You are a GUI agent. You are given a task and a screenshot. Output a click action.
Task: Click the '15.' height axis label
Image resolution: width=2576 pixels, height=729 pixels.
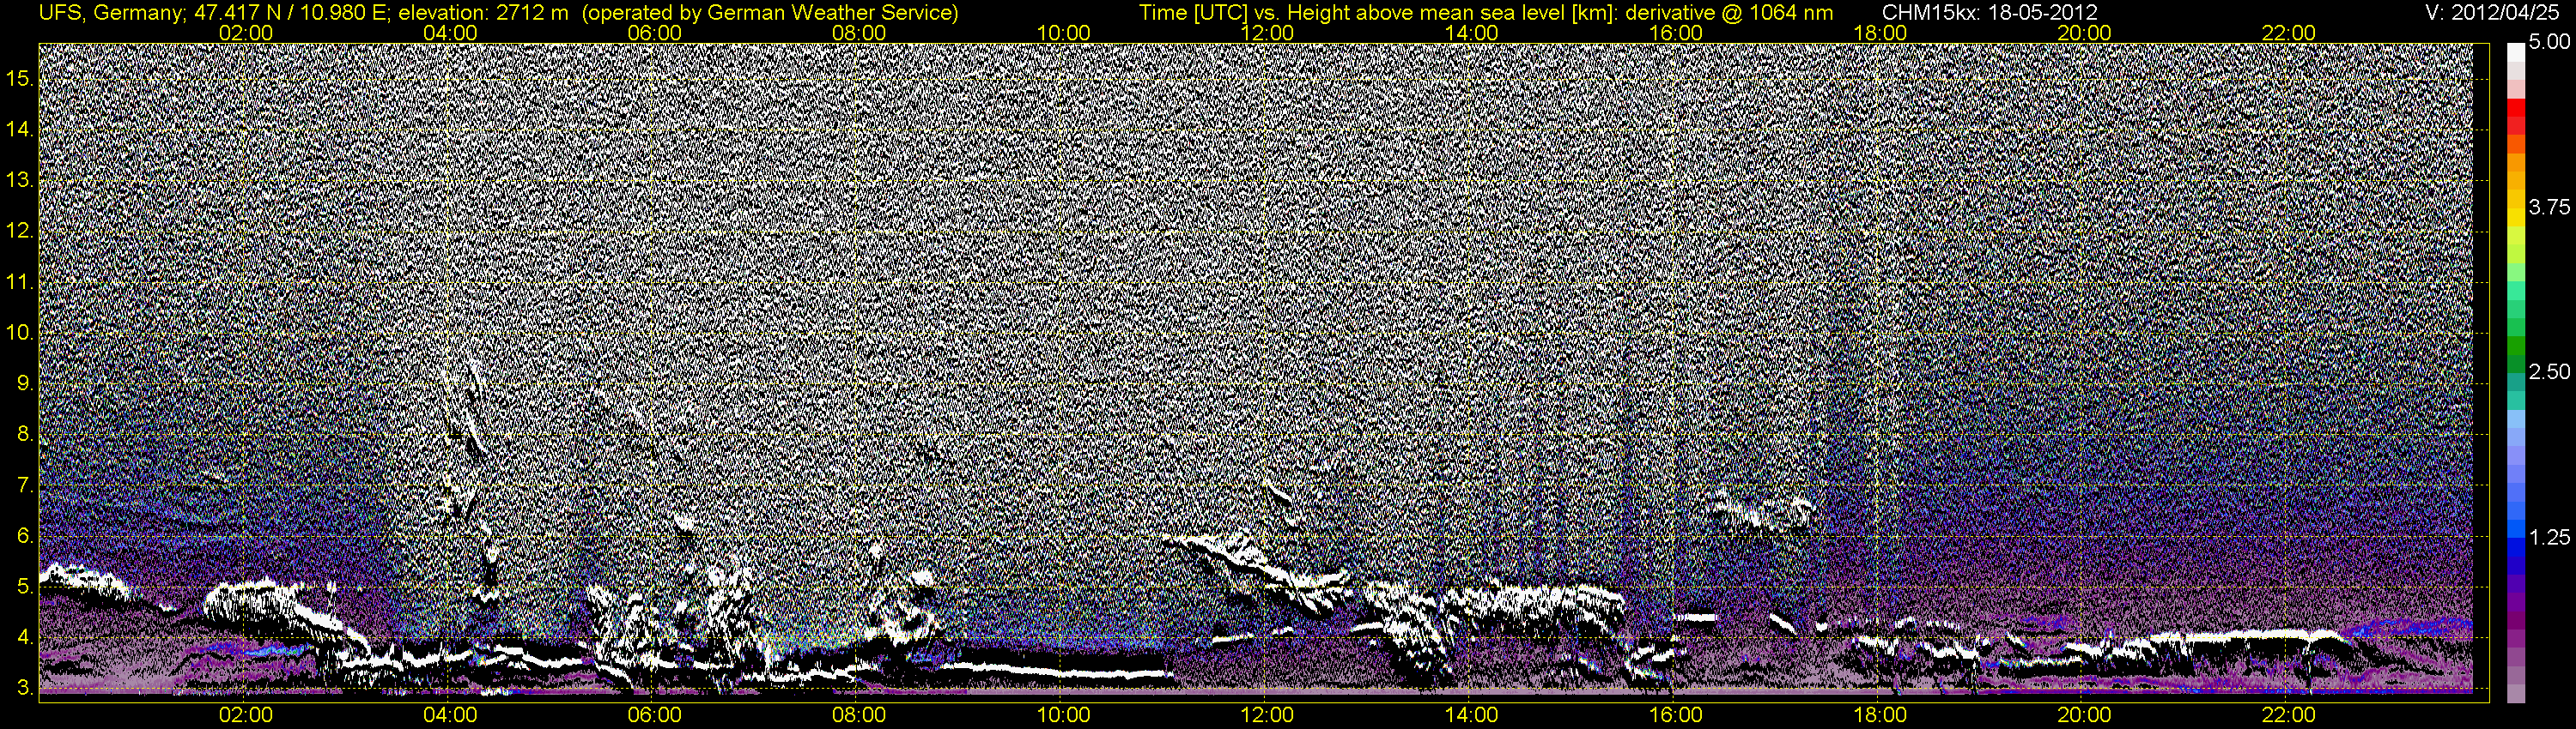point(20,78)
